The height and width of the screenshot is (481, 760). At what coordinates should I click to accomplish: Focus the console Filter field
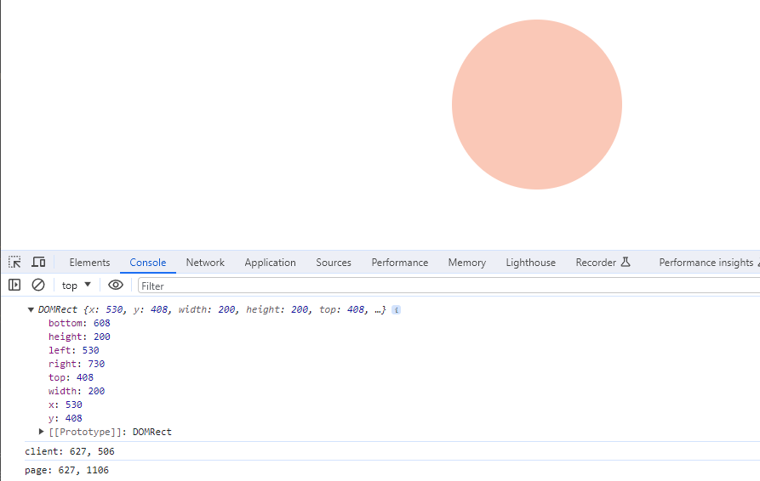(x=449, y=286)
